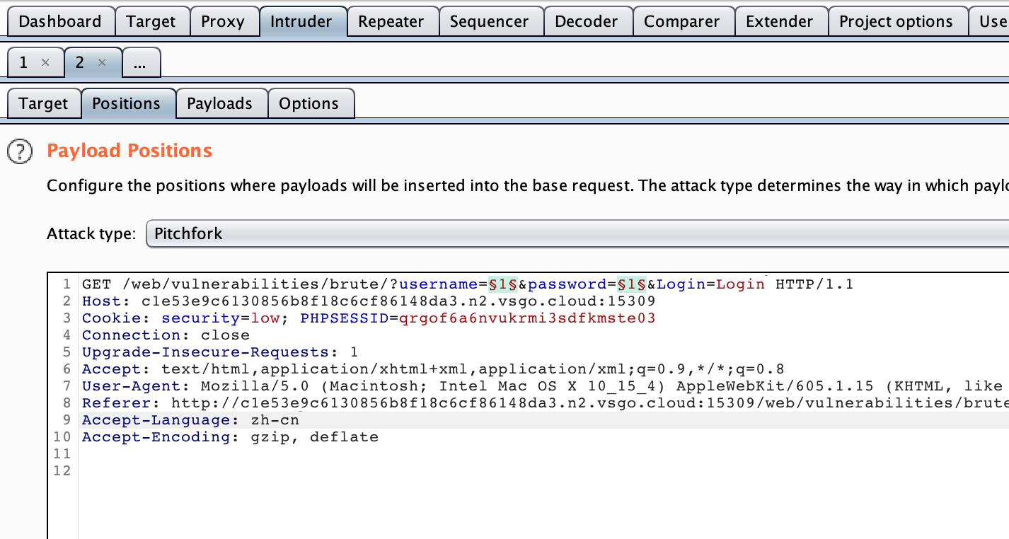Screen dimensions: 1009x539
Task: Click the Accept header line
Action: coord(433,369)
